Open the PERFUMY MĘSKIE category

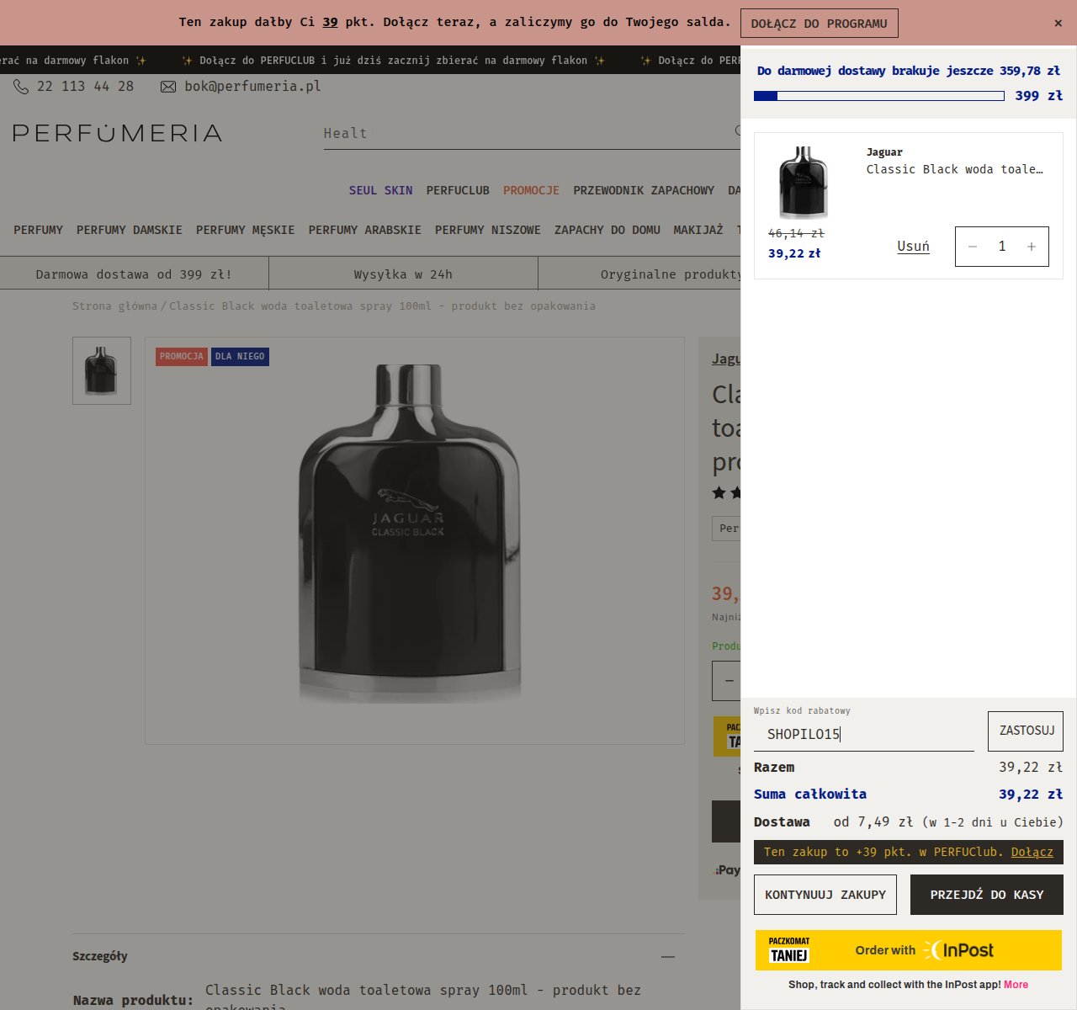(246, 230)
